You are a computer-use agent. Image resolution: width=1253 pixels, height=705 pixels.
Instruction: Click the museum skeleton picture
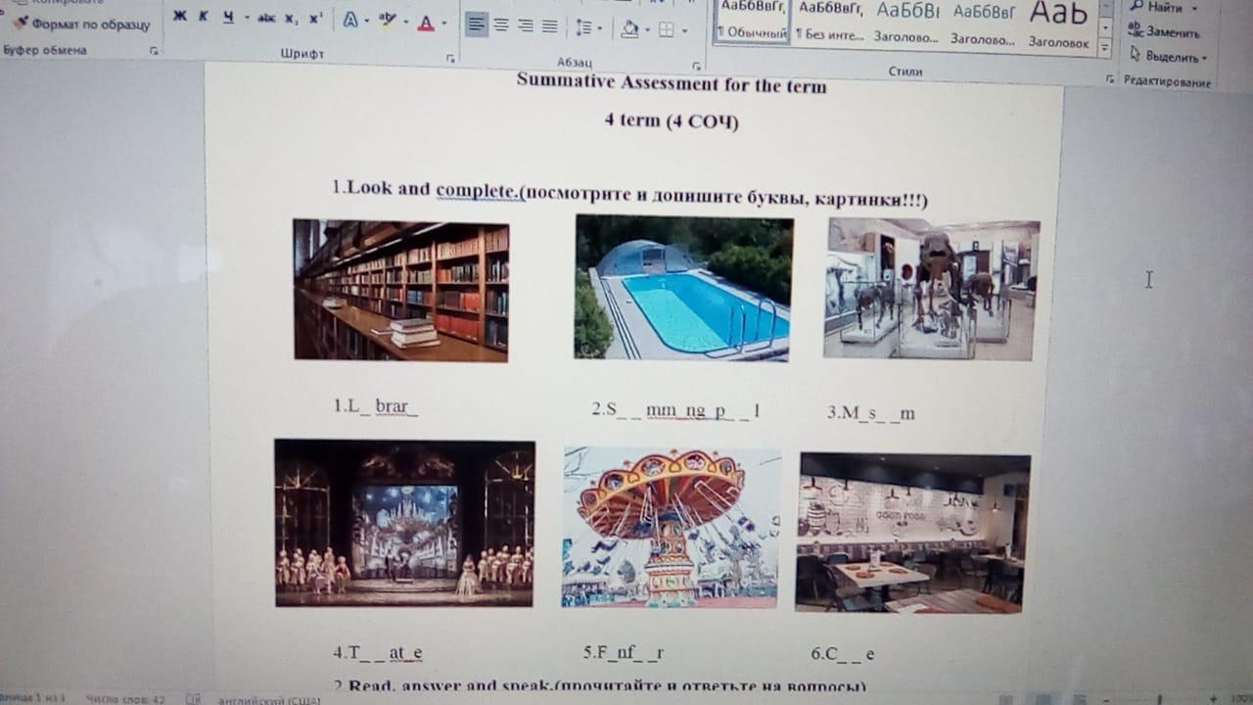tap(932, 290)
